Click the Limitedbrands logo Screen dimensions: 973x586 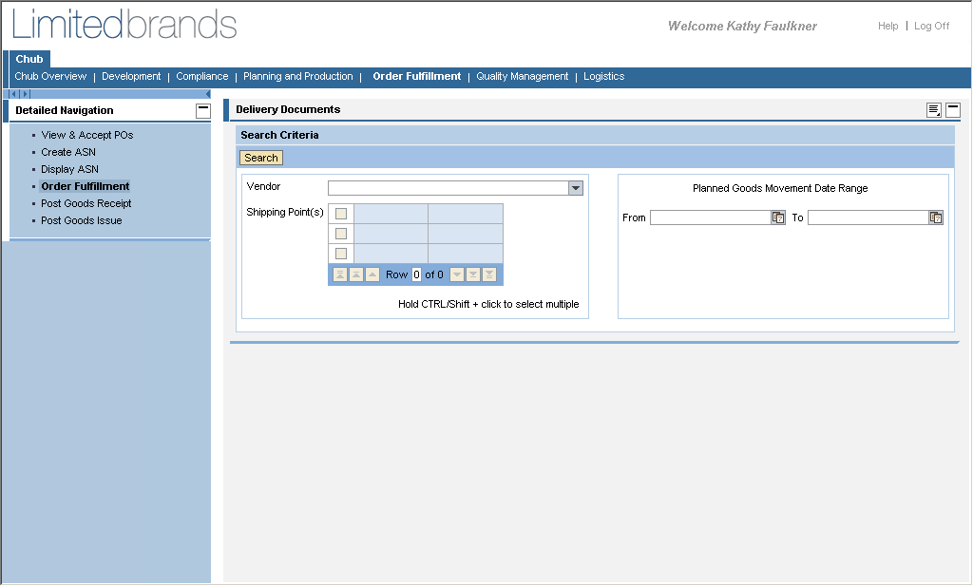pos(124,25)
